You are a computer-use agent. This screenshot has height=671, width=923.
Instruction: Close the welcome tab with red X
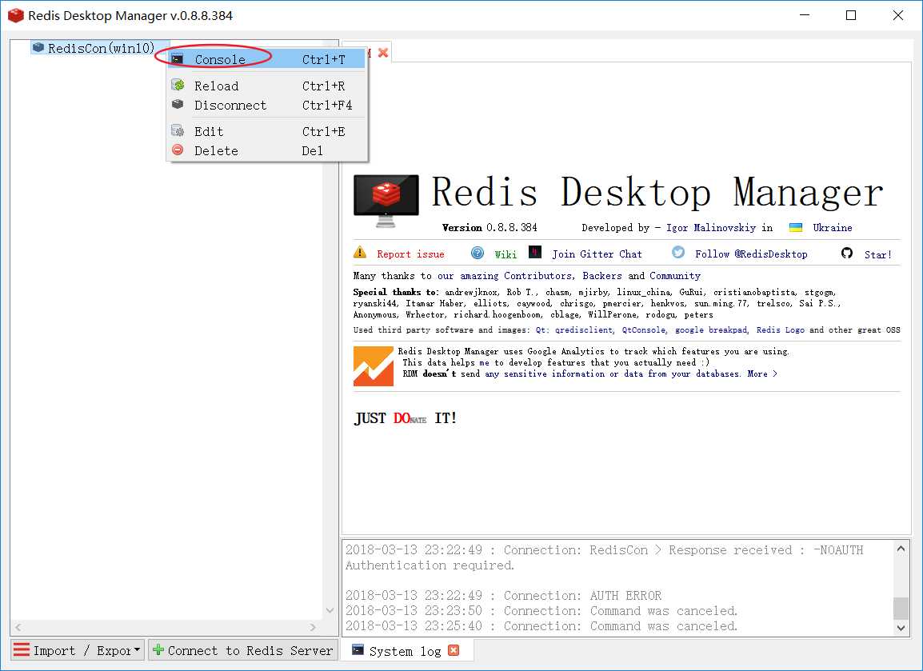383,53
